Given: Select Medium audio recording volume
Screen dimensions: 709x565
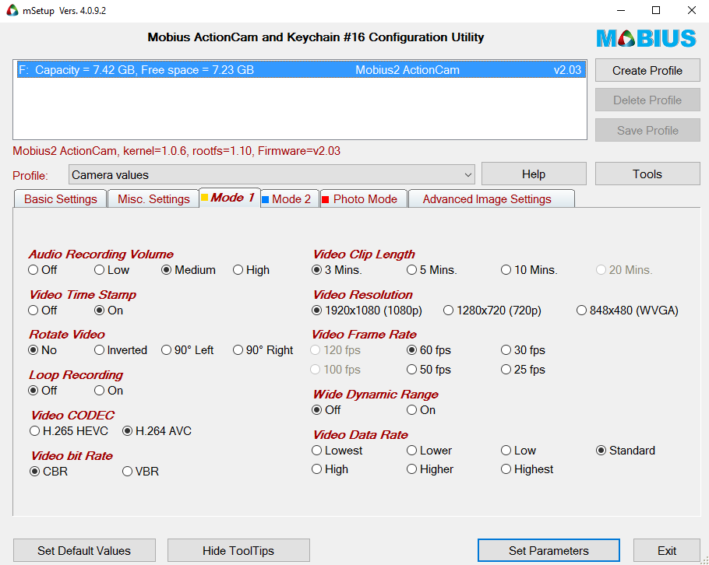Looking at the screenshot, I should (x=189, y=270).
